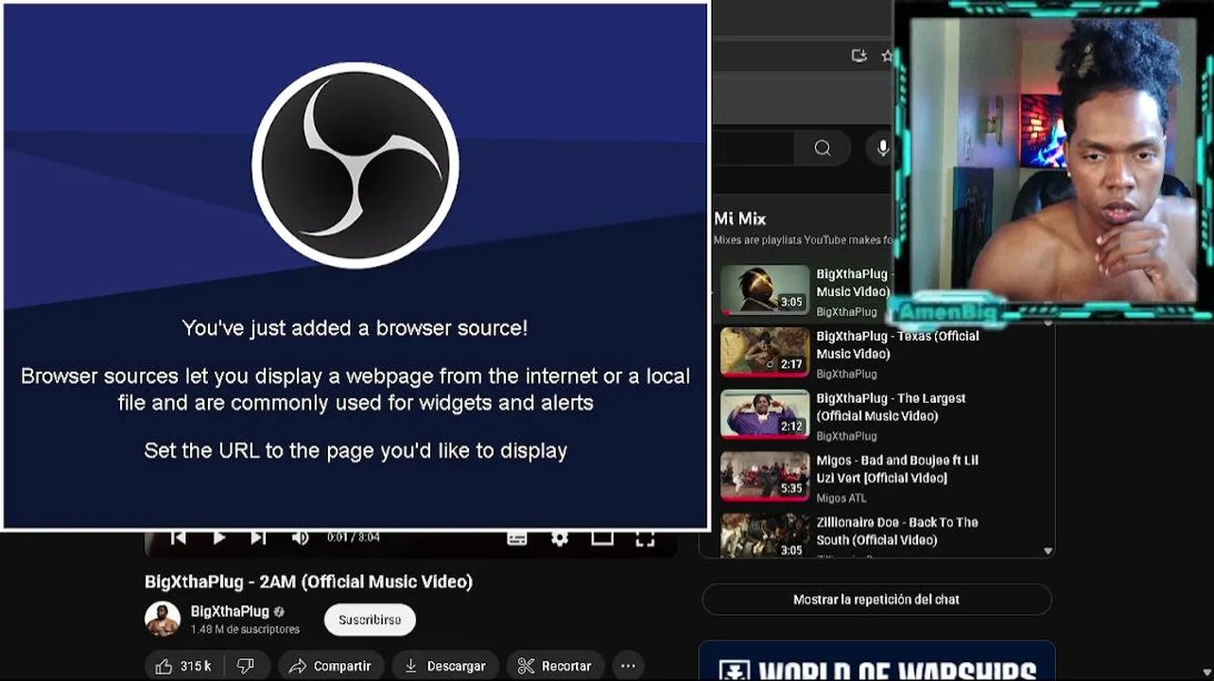
Task: Bookmark the page with the star icon
Action: [x=887, y=56]
